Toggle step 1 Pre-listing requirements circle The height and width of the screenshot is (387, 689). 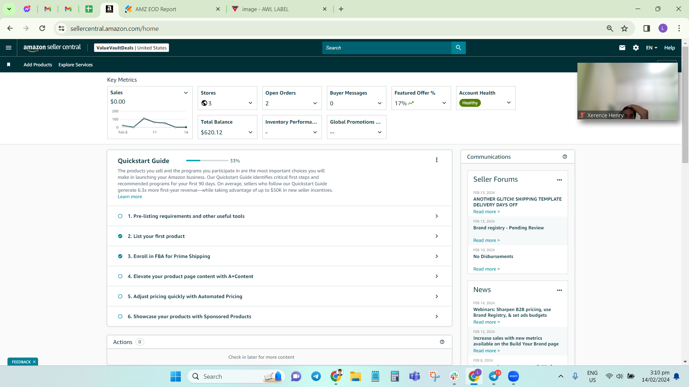click(120, 216)
